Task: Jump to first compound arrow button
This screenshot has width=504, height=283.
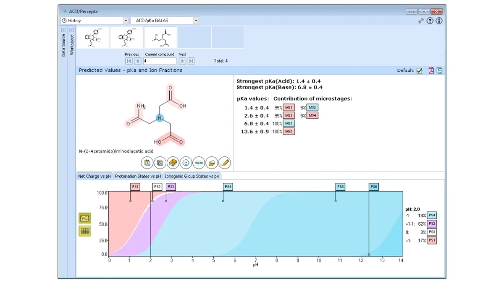Action: click(x=129, y=61)
